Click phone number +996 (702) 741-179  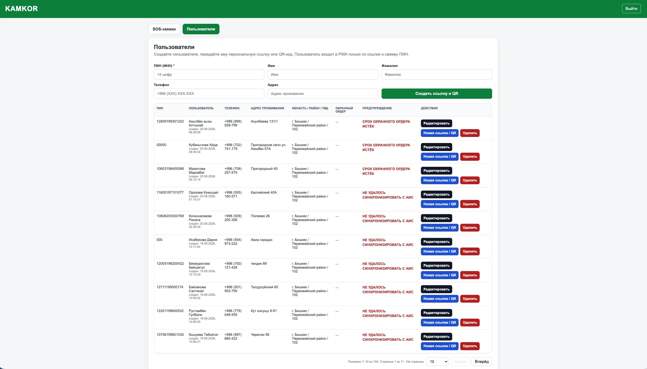pos(233,147)
